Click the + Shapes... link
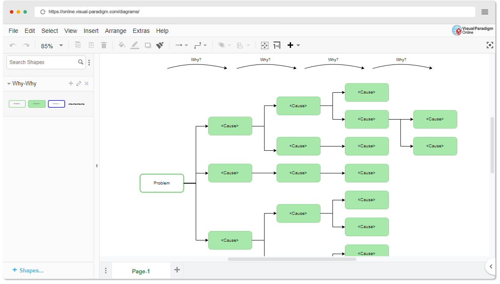 coord(28,270)
